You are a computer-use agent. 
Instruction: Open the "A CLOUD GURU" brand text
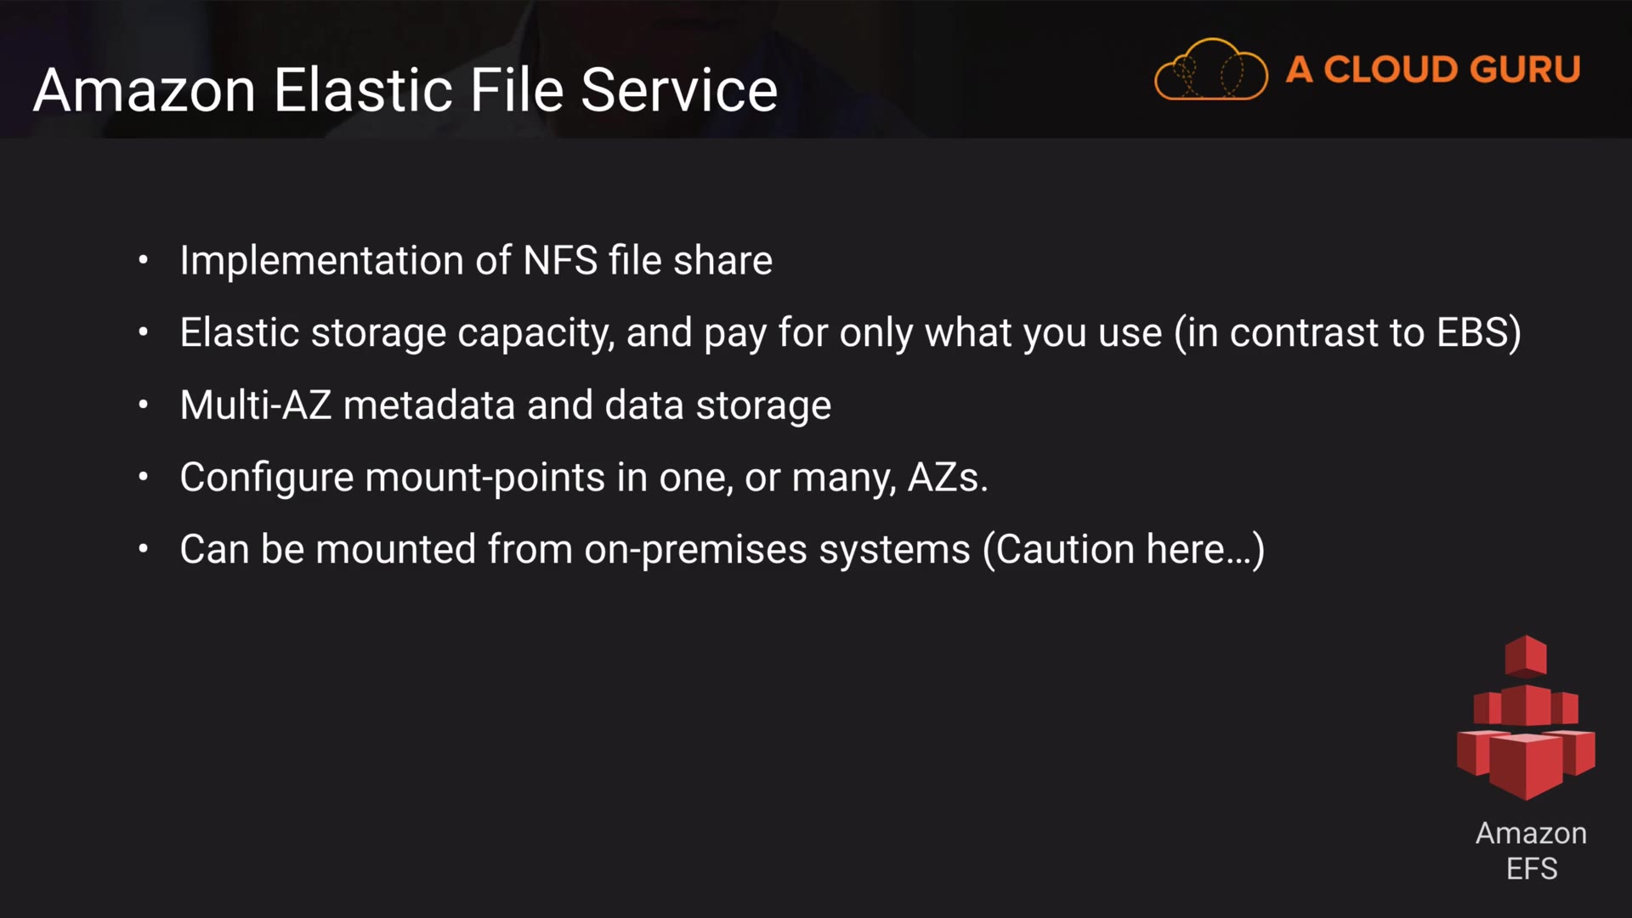click(x=1433, y=70)
